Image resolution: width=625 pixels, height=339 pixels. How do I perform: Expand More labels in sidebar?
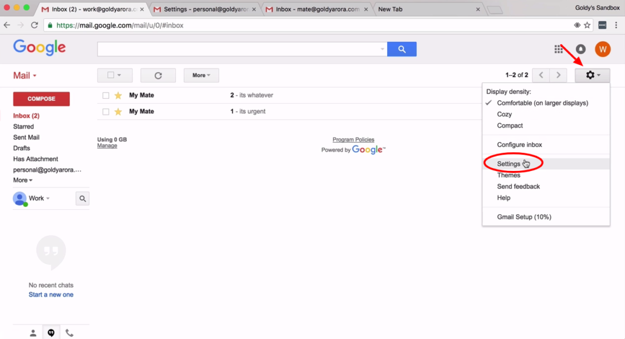[x=22, y=180]
